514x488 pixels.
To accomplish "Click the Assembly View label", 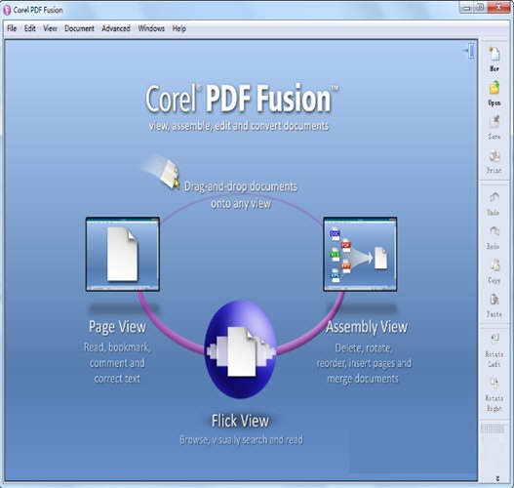I will (367, 327).
